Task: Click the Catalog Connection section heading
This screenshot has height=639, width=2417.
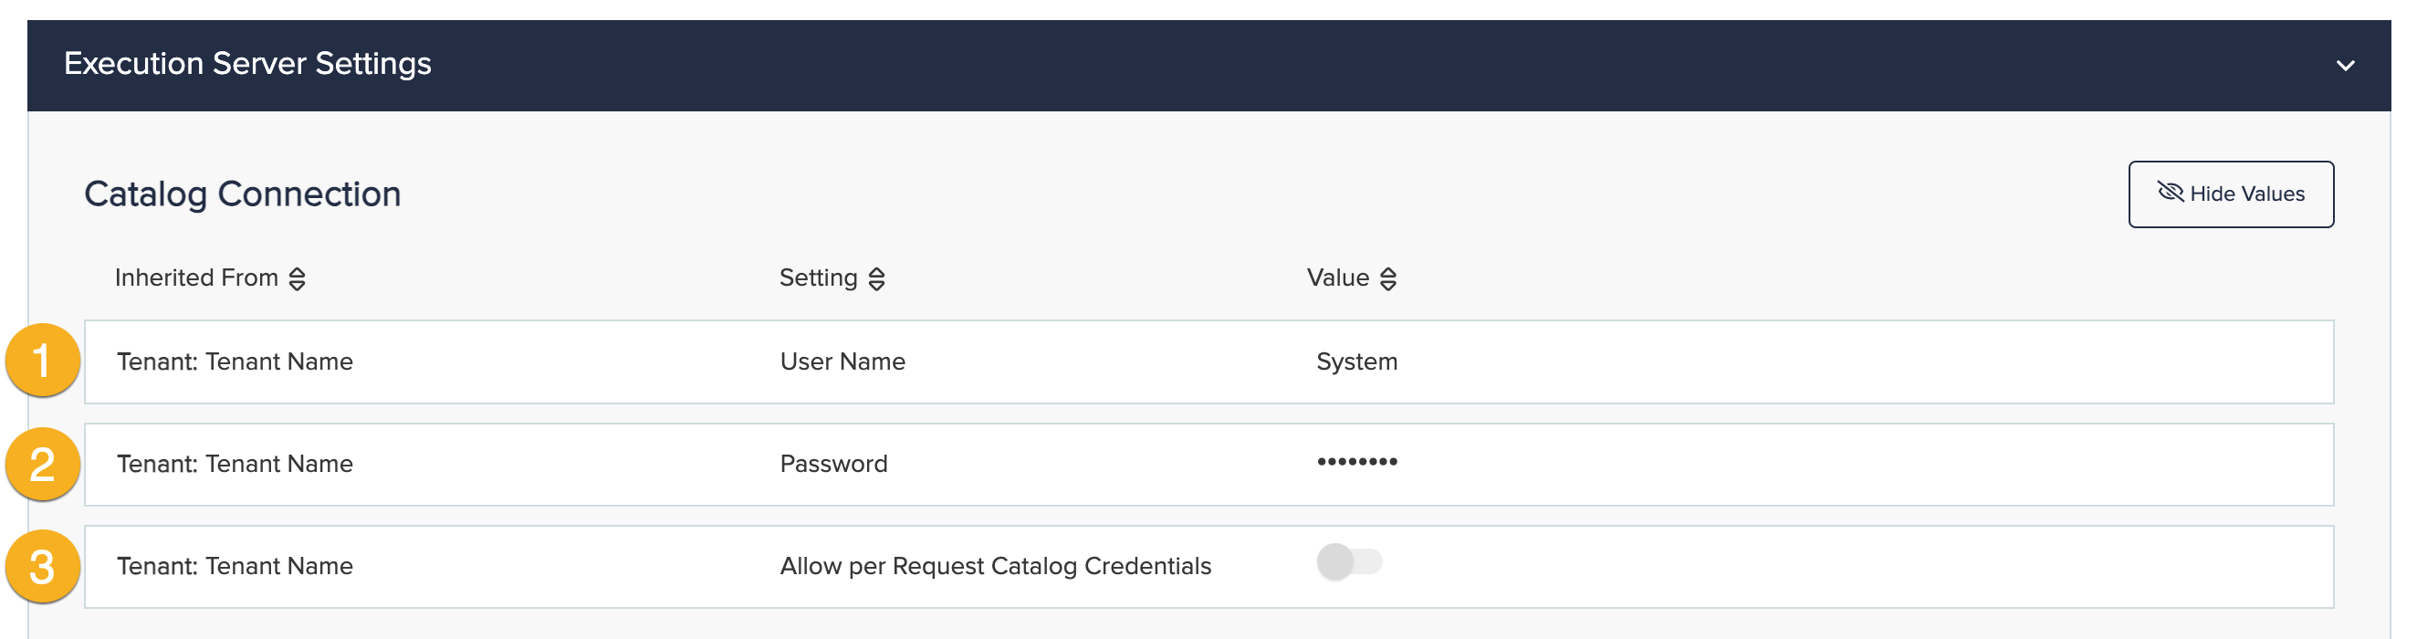Action: tap(242, 194)
